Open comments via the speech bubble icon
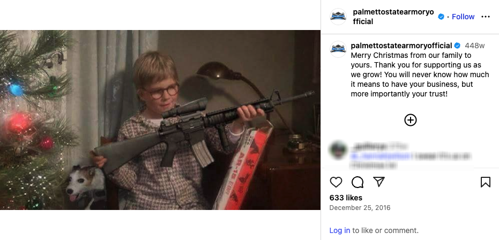The width and height of the screenshot is (499, 240). click(x=358, y=182)
